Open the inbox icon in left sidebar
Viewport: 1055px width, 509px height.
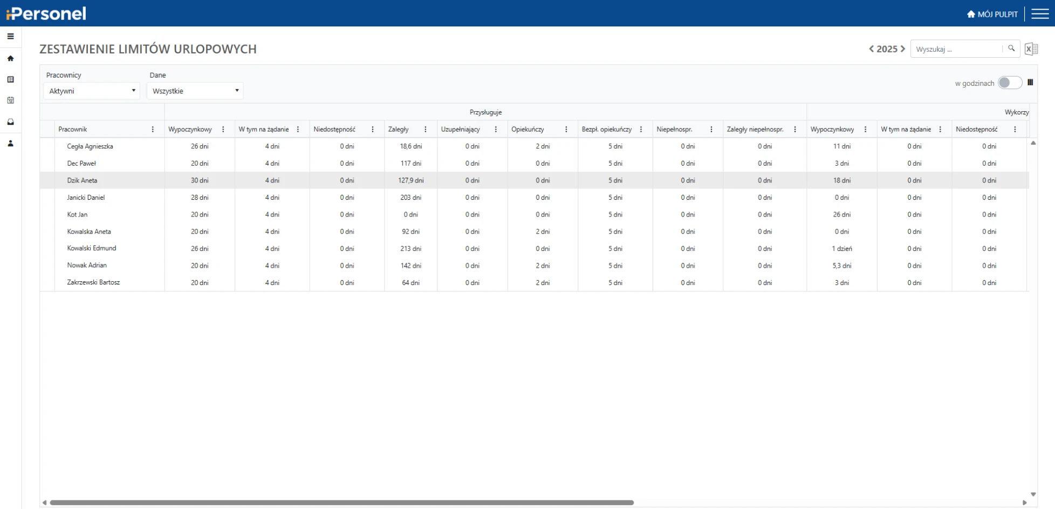click(x=10, y=122)
